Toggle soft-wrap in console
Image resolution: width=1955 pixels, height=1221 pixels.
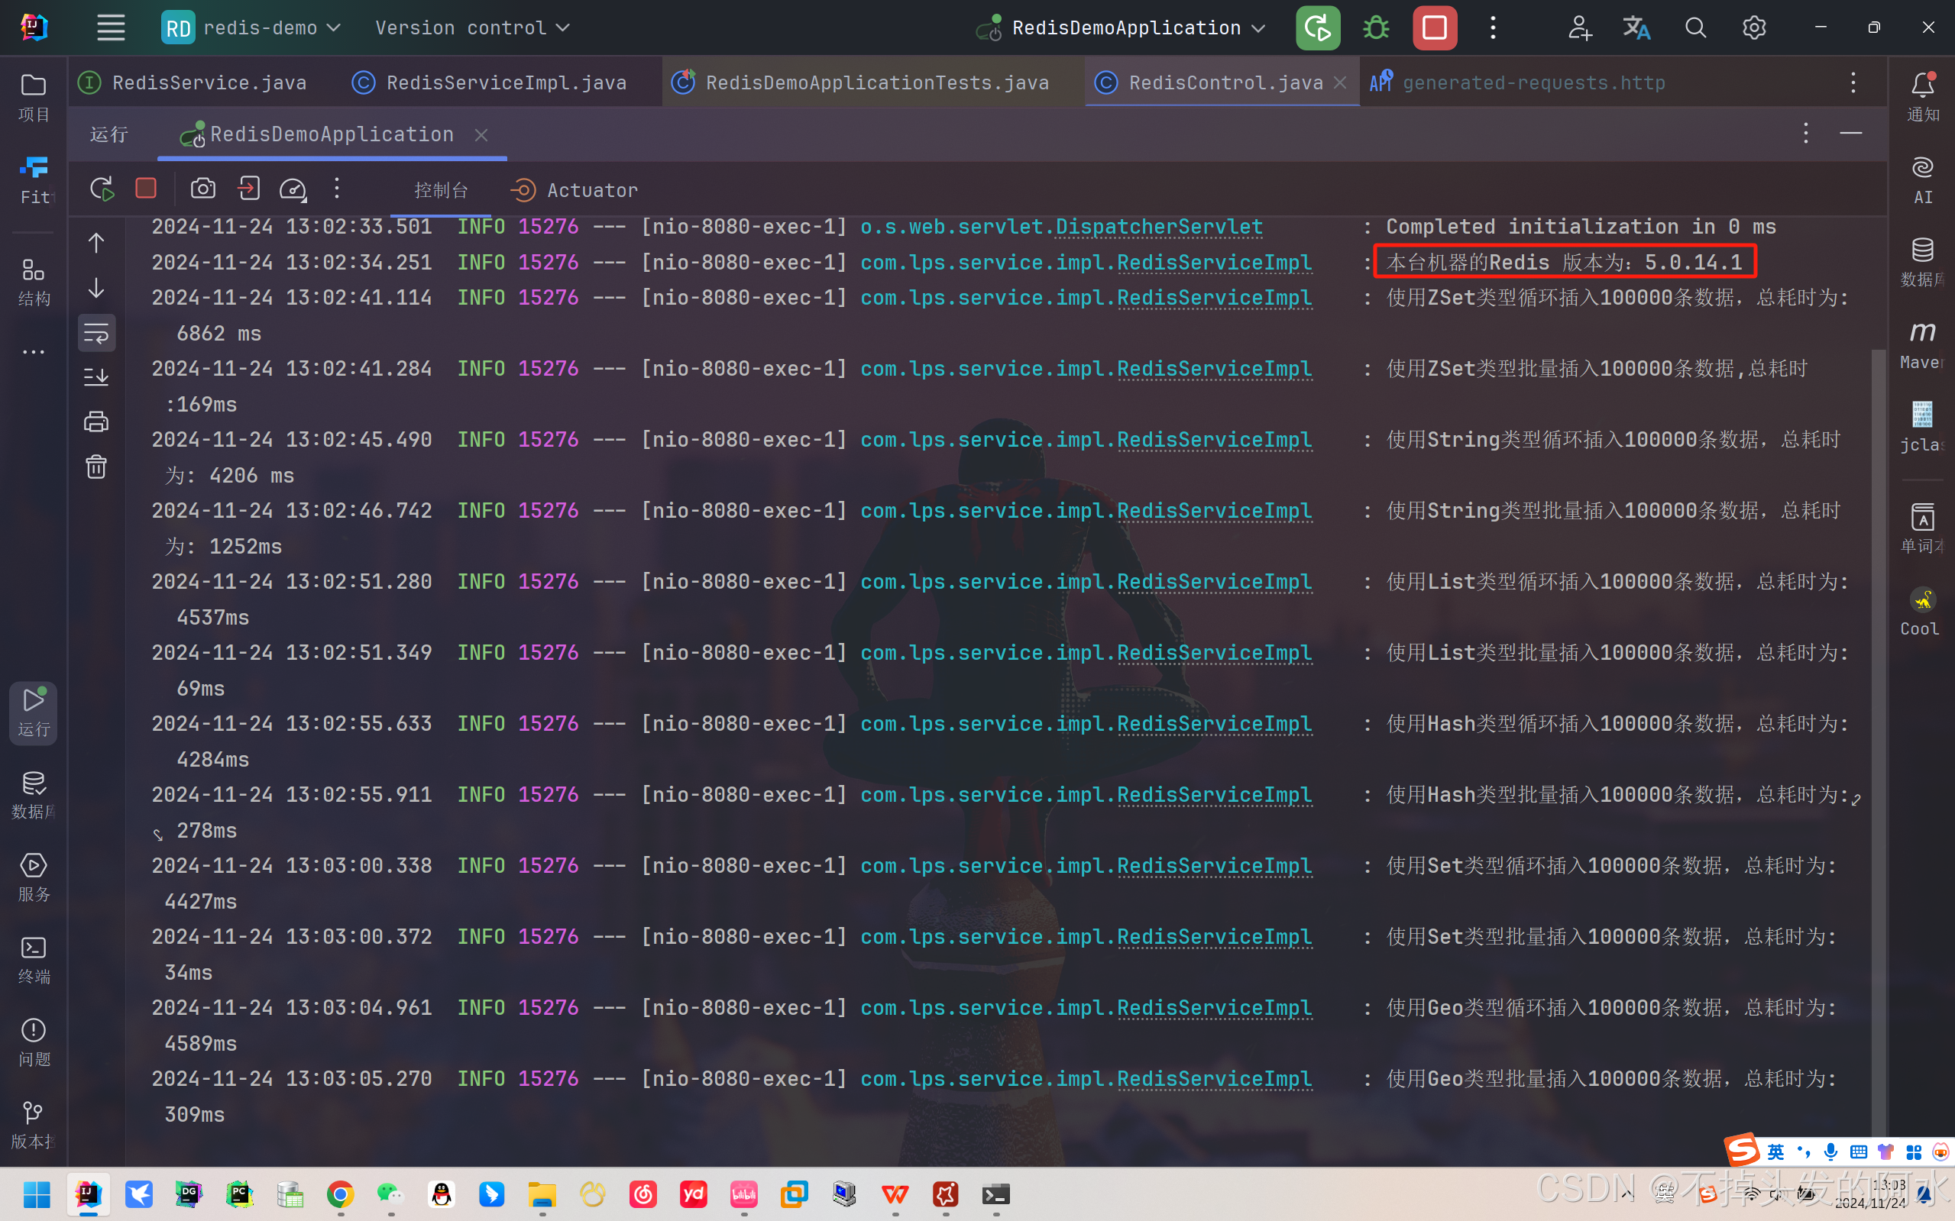[96, 333]
